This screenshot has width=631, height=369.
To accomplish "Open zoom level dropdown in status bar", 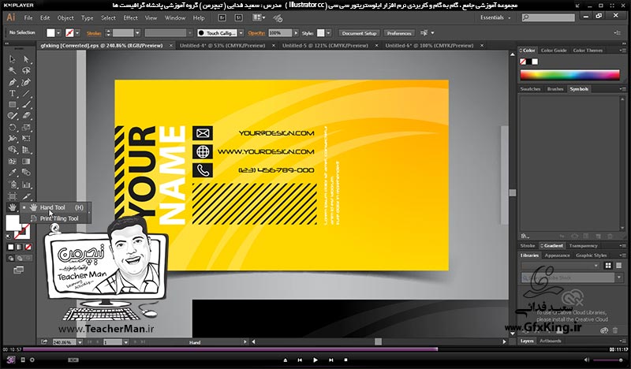I will click(80, 342).
